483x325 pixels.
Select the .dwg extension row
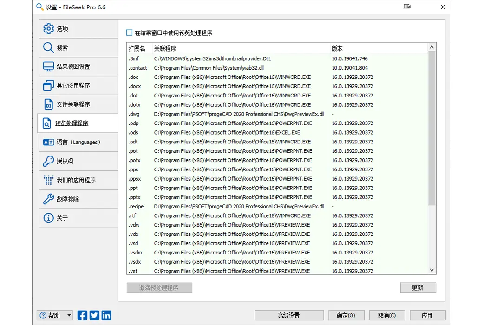click(x=277, y=114)
